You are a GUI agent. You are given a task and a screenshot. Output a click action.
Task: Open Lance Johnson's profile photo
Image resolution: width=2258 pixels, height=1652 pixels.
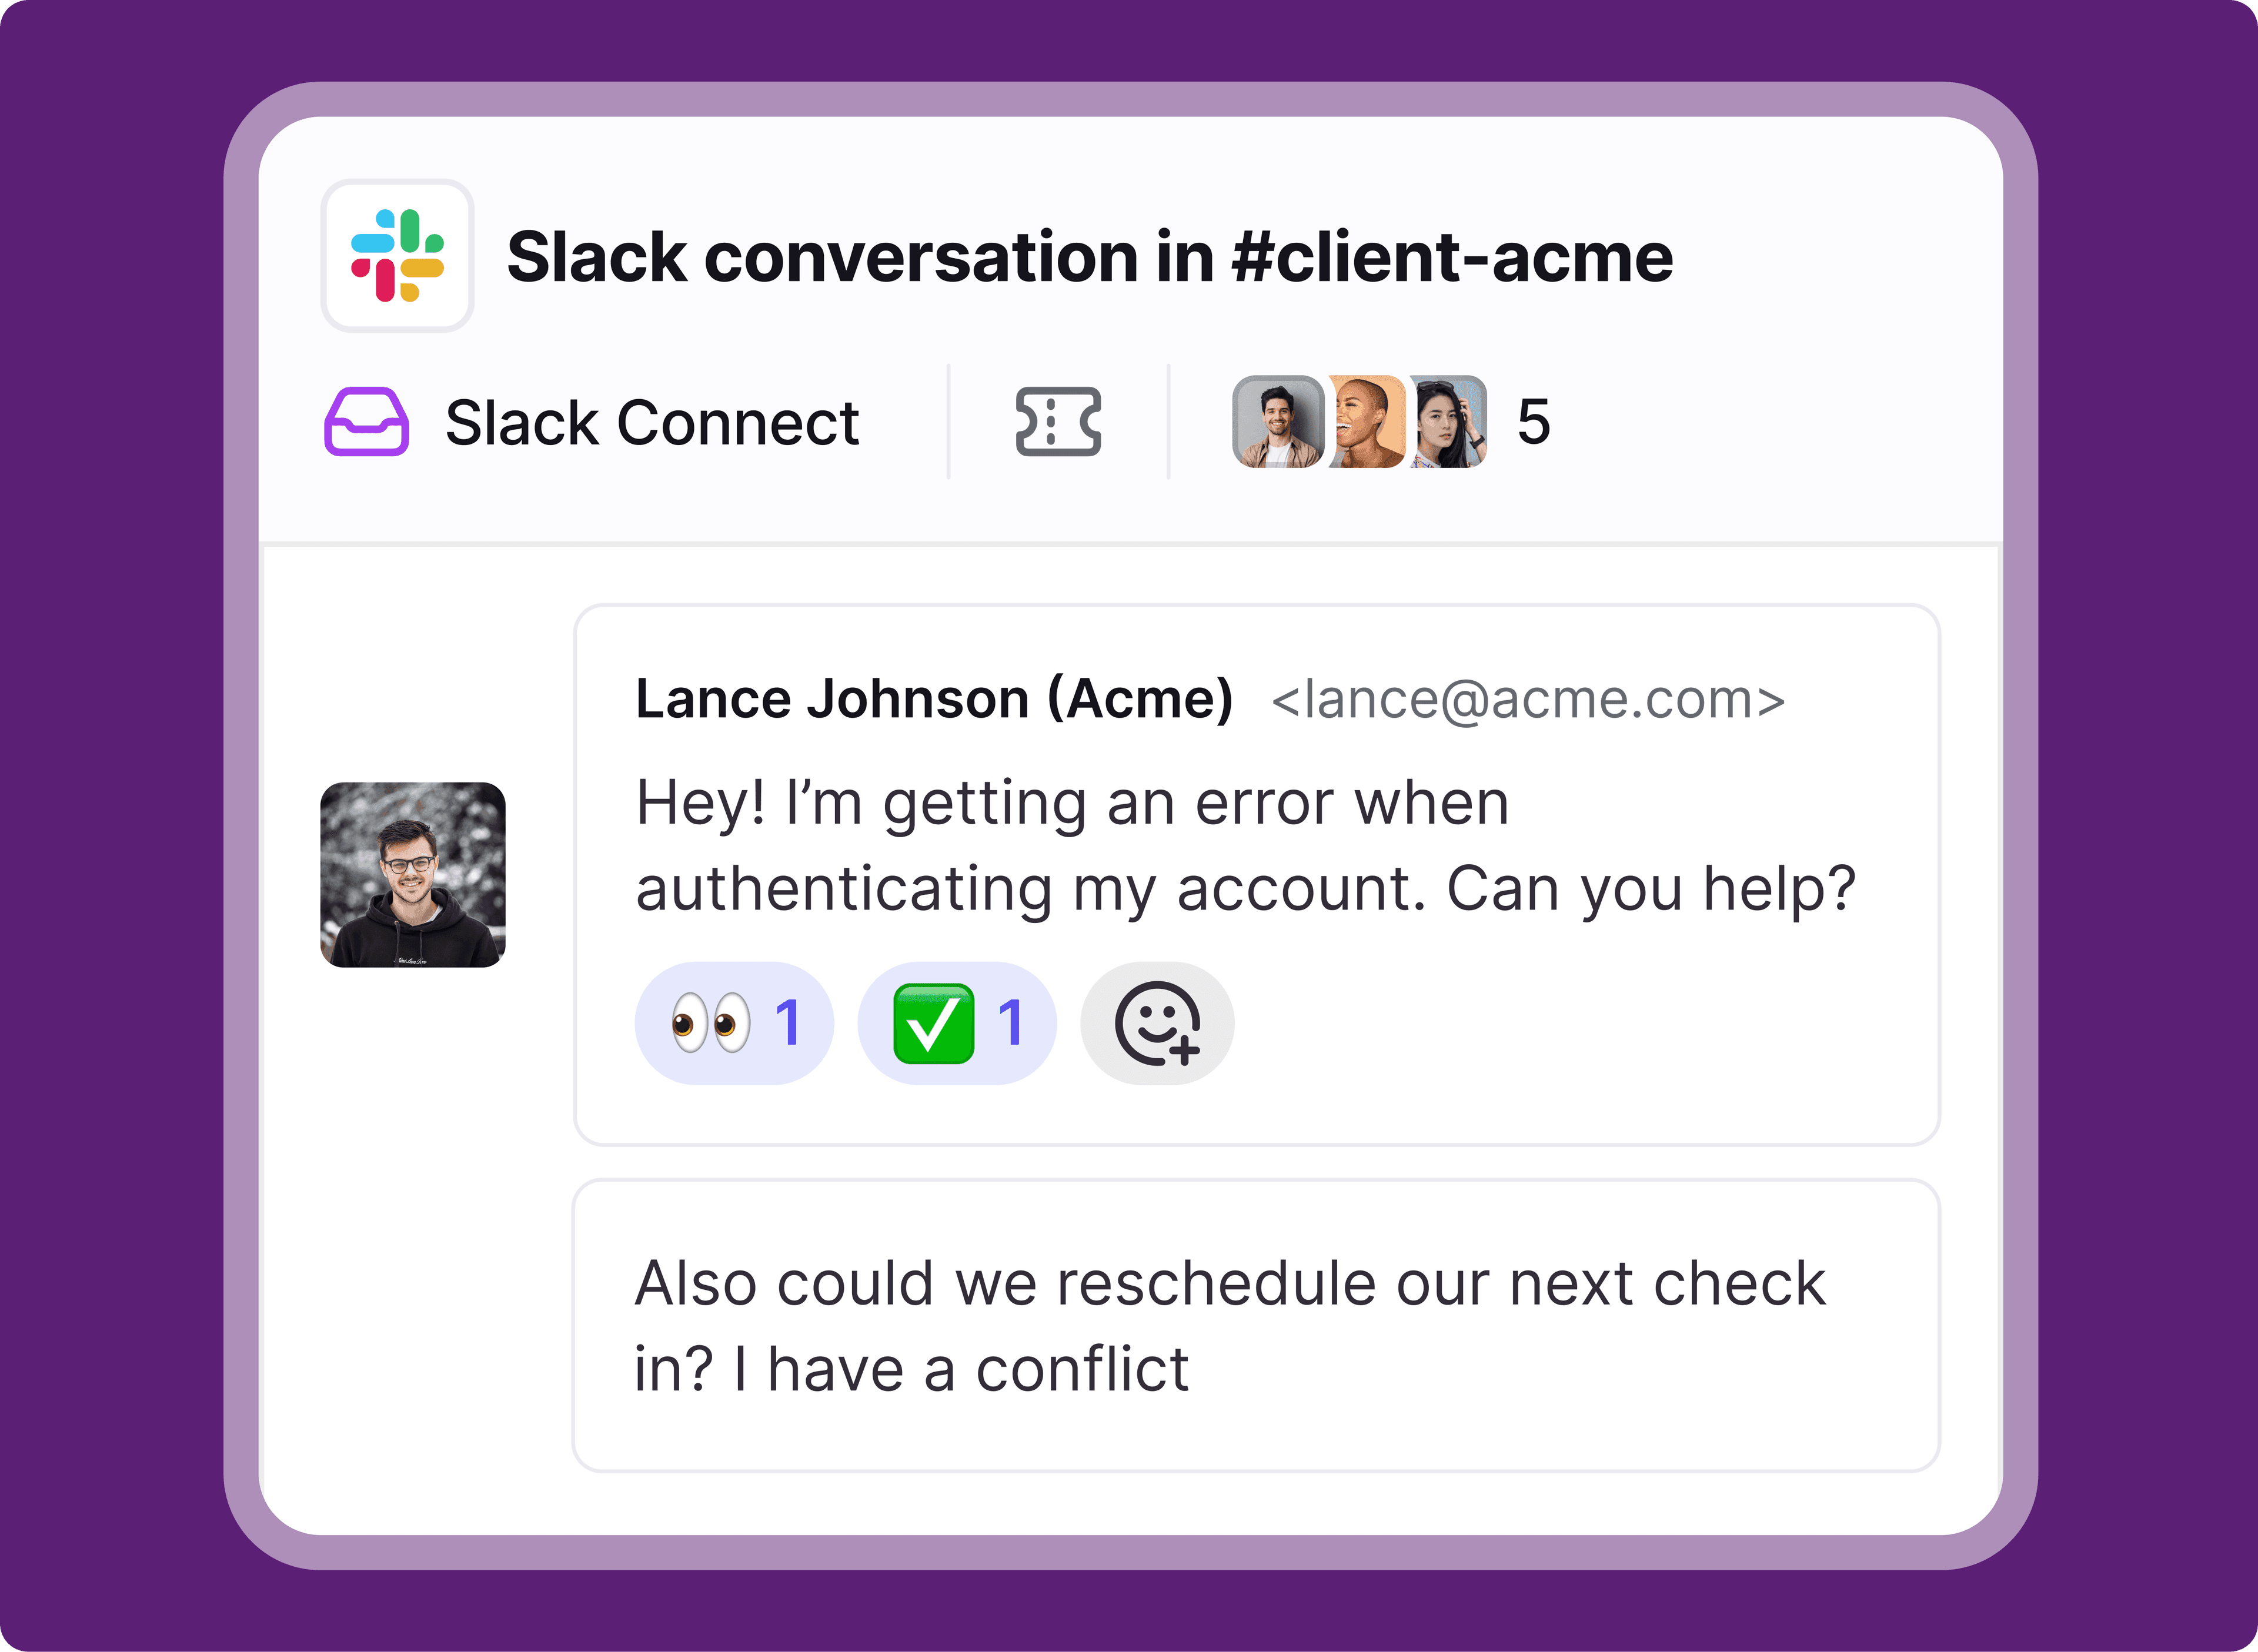pos(412,874)
